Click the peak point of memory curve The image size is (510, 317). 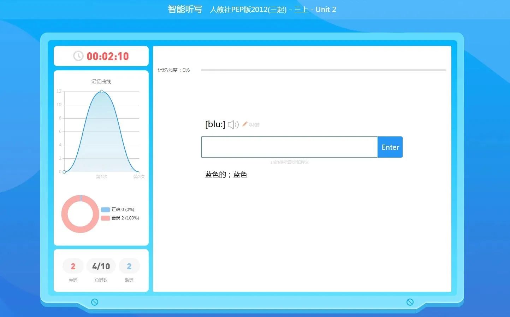pos(102,92)
